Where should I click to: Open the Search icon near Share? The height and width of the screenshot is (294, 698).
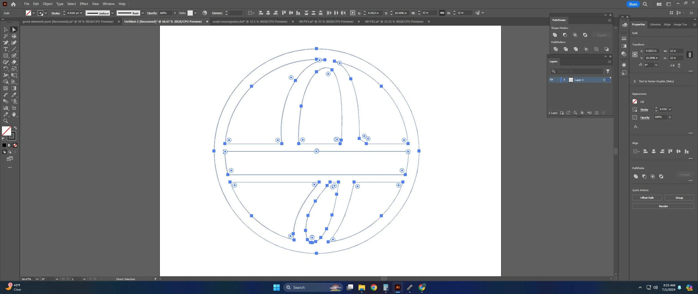pyautogui.click(x=645, y=4)
